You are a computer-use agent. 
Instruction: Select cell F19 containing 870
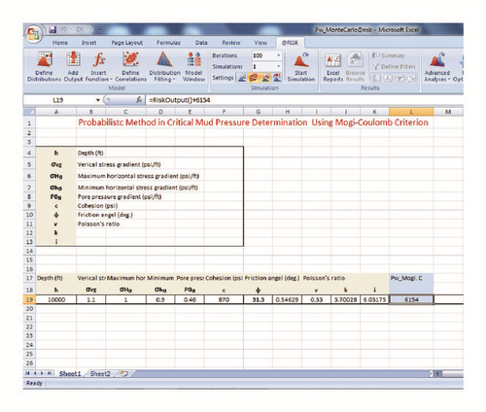point(224,299)
